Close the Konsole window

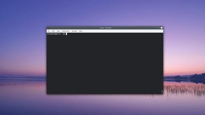pos(161,28)
